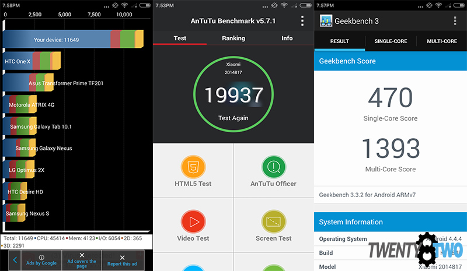The width and height of the screenshot is (467, 271).
Task: Start the Screen Test icon
Action: tap(273, 221)
